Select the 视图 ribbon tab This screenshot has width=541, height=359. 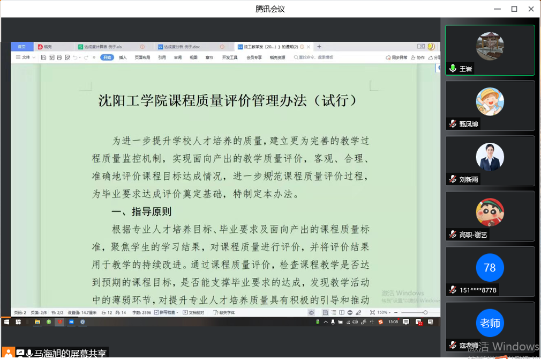pyautogui.click(x=193, y=57)
